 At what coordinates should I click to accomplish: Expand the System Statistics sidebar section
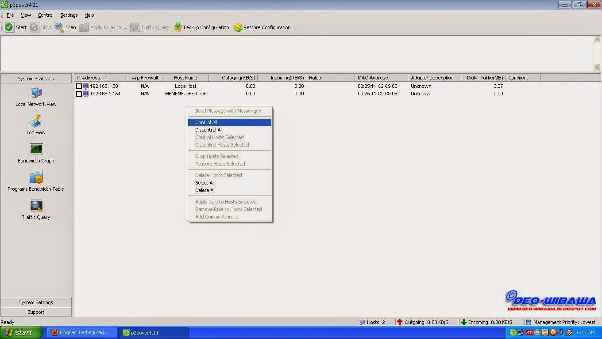click(x=36, y=79)
